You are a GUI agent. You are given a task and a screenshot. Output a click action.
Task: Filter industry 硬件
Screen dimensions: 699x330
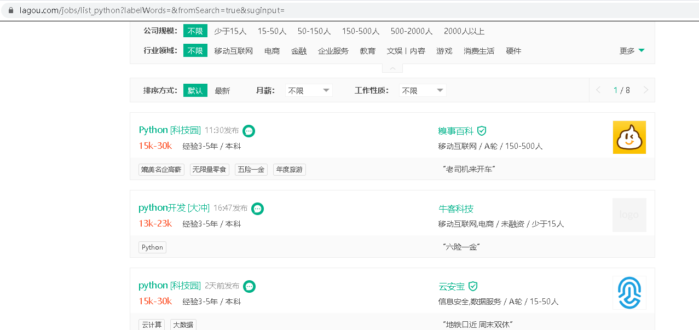(513, 51)
